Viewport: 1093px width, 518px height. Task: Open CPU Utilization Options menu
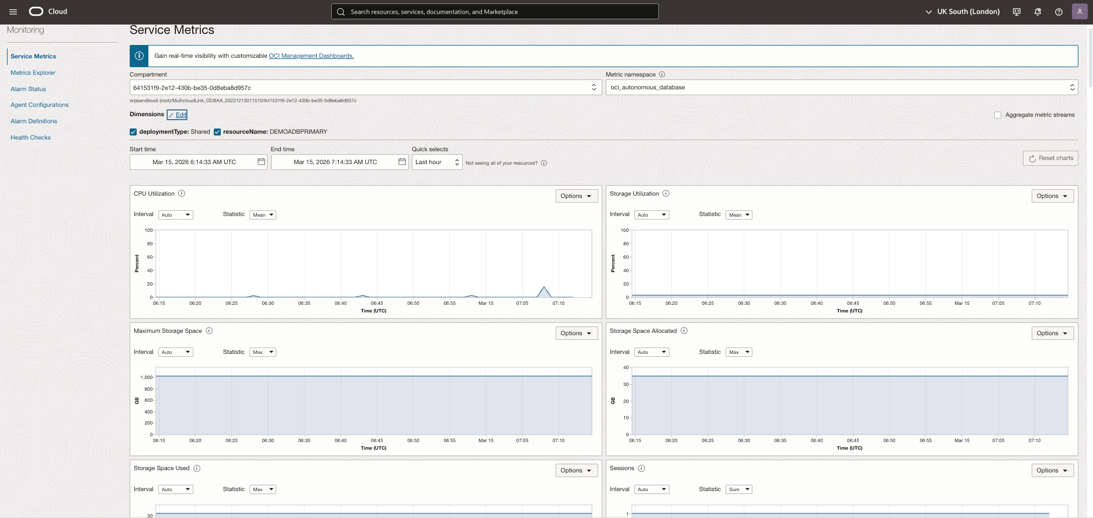(x=576, y=196)
